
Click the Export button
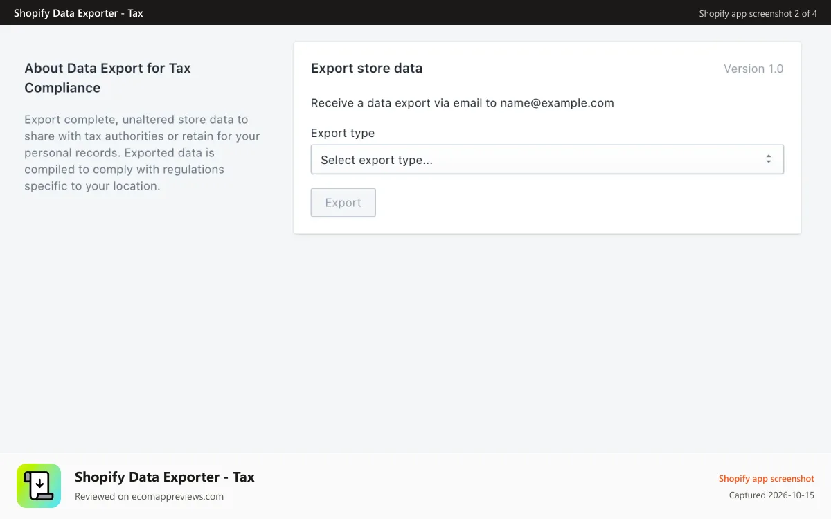(x=343, y=203)
